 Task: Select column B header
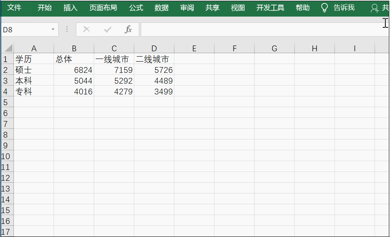point(74,48)
